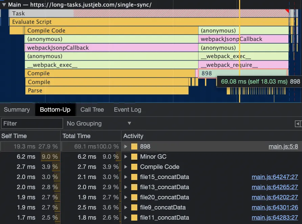
Task: Click the __webpack_exec__ bar above Compile
Action: point(111,65)
